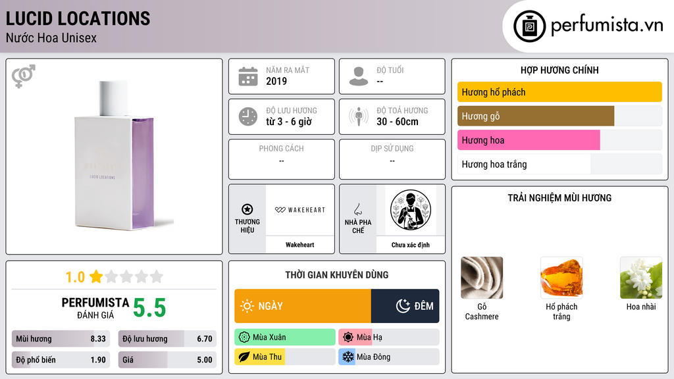Select the Mùa Hạ season bar
This screenshot has width=674, height=379.
(389, 338)
